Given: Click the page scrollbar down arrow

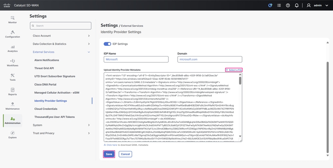Looking at the screenshot, I should pyautogui.click(x=327, y=155).
